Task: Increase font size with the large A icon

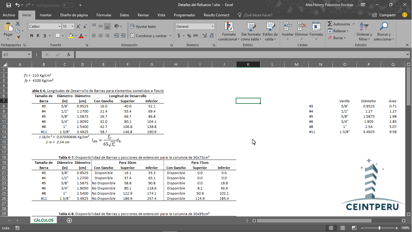Action: click(x=78, y=27)
